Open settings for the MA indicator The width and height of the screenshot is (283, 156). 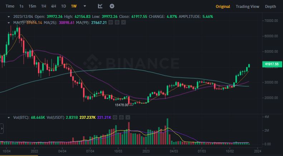[117, 23]
